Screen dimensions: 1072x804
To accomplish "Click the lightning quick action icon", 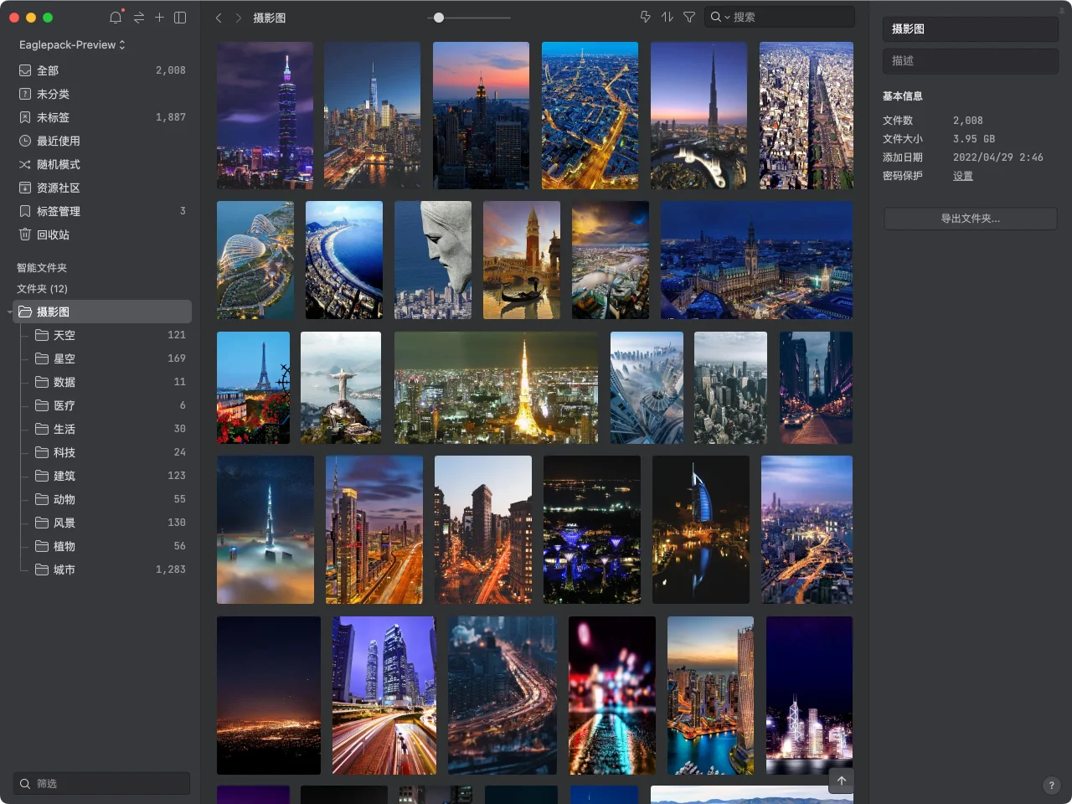I will pos(646,17).
